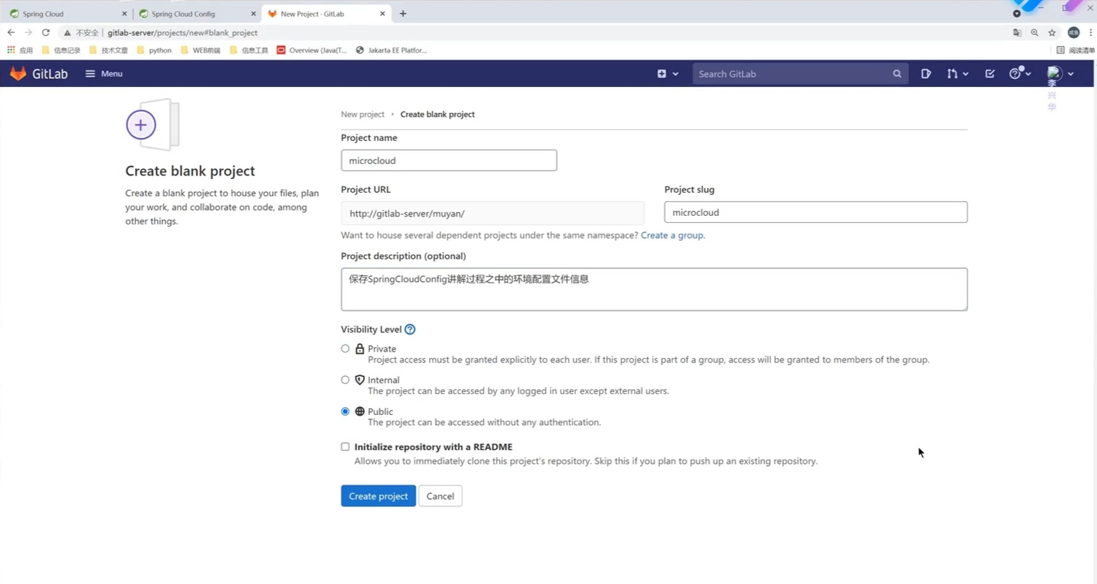This screenshot has width=1097, height=584.
Task: Open the Overview (Java) bookmark
Action: point(312,50)
